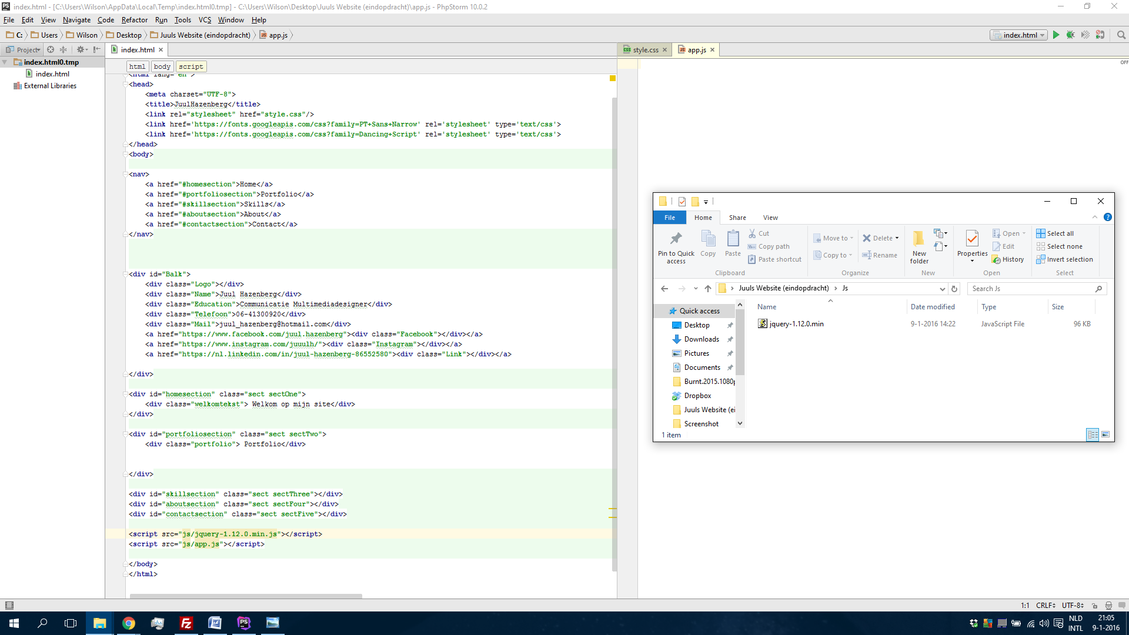Click the Hector inspector icon in status bar

pos(1108,605)
